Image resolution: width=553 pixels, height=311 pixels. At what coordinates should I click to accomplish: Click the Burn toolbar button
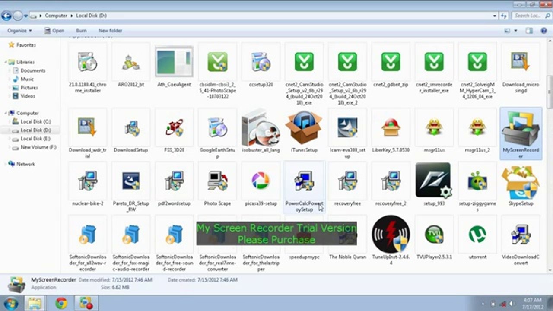click(81, 31)
